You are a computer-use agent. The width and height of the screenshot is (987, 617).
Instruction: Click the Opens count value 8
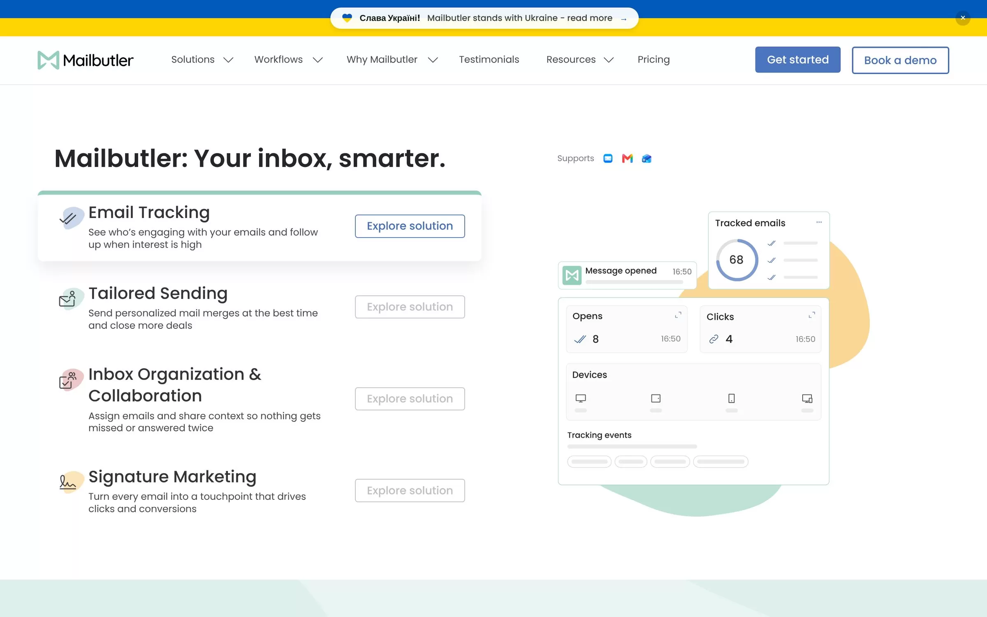click(x=595, y=339)
